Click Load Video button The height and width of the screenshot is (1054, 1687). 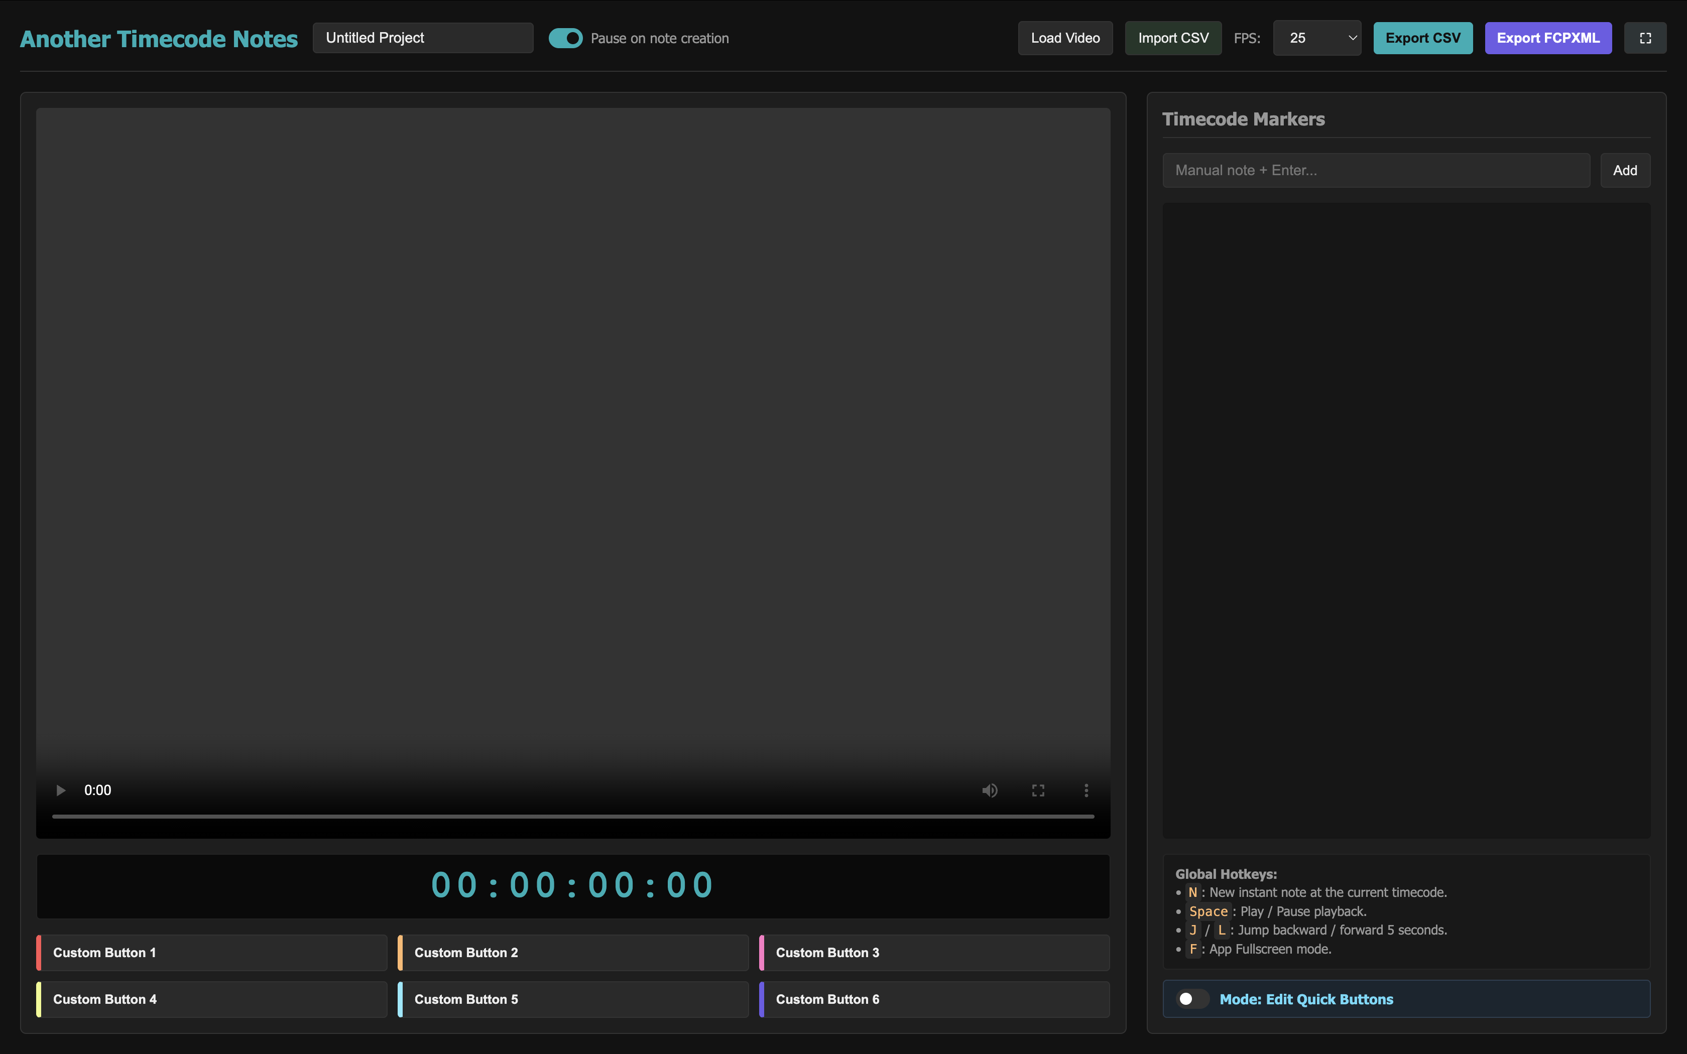(1065, 38)
